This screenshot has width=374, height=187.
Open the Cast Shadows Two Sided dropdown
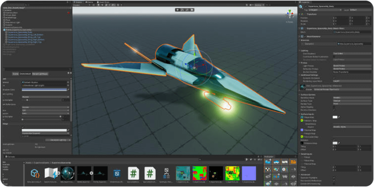click(x=352, y=54)
